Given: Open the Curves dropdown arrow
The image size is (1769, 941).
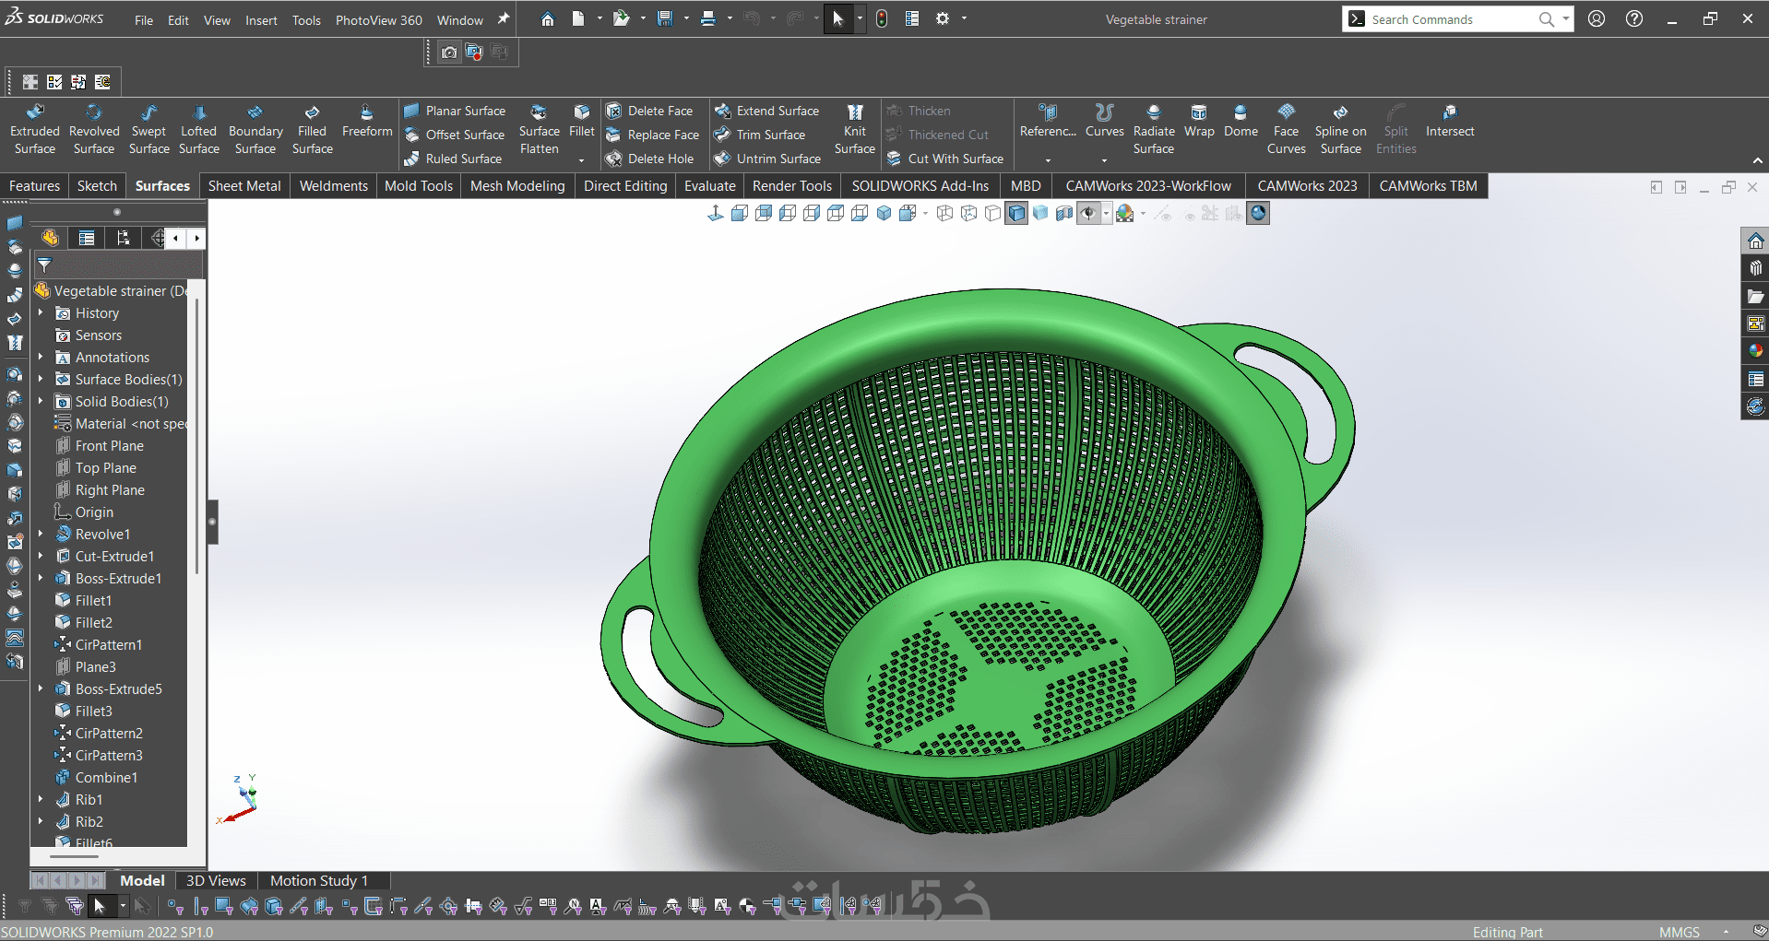Looking at the screenshot, I should (x=1104, y=160).
